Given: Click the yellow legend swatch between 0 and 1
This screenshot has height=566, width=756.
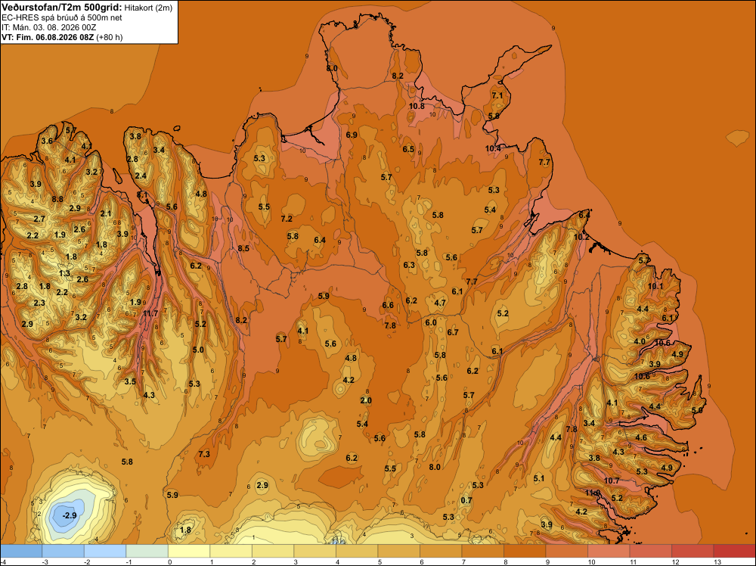Looking at the screenshot, I should coord(189,551).
